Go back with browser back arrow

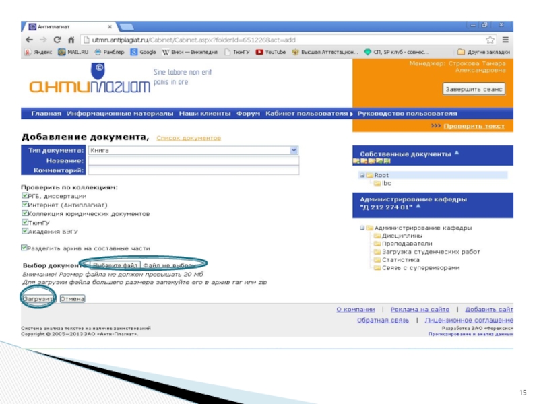pos(29,40)
